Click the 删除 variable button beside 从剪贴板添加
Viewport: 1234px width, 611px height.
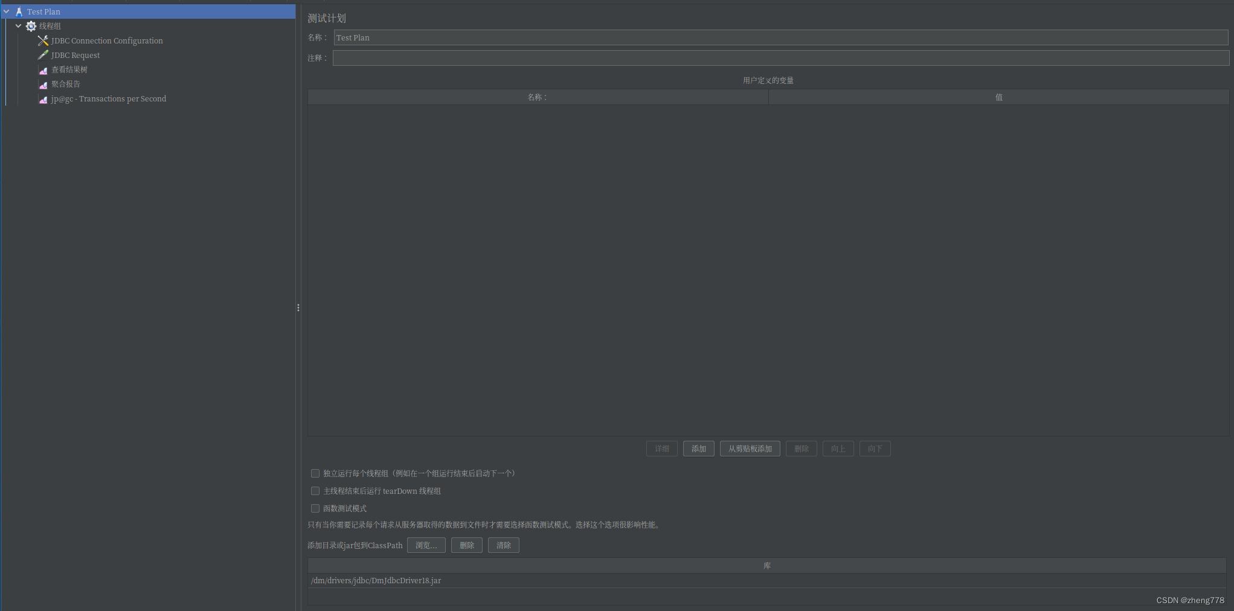pos(802,449)
